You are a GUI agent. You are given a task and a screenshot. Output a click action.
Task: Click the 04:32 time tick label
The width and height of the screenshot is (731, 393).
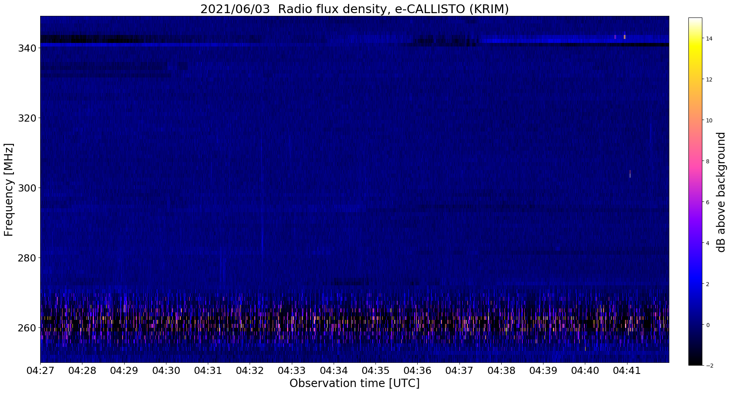pyautogui.click(x=250, y=371)
